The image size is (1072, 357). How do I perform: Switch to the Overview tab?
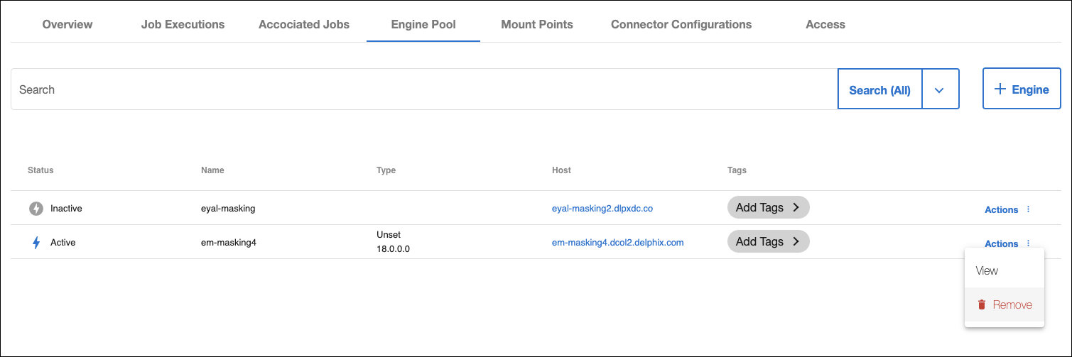pyautogui.click(x=67, y=24)
